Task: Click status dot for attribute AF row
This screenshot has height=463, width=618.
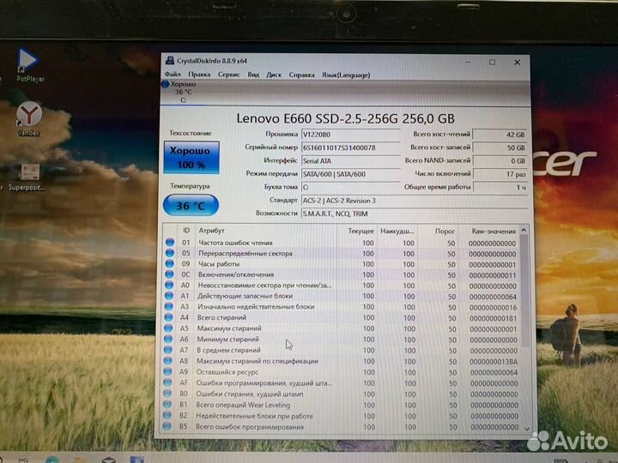Action: 167,382
